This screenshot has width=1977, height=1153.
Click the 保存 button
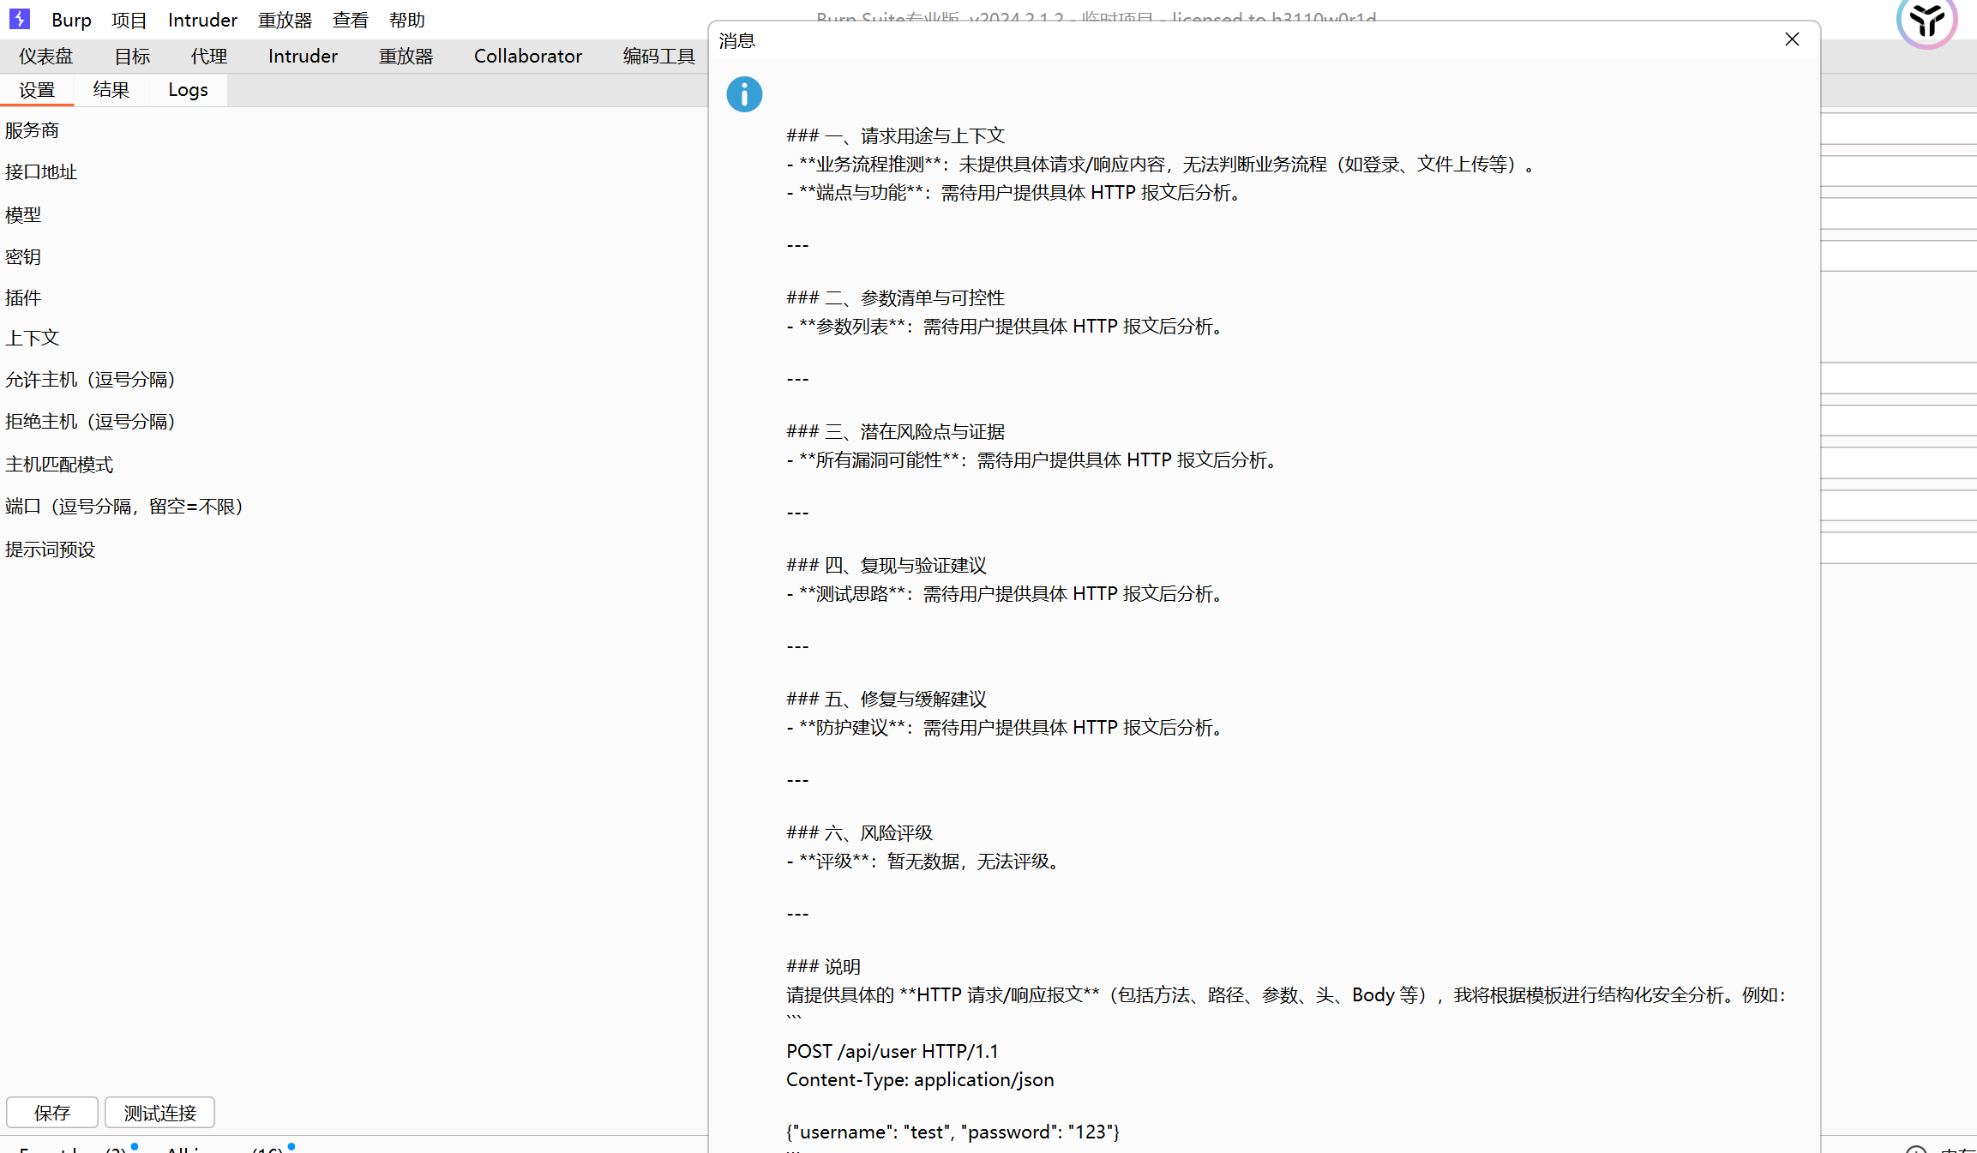[52, 1113]
